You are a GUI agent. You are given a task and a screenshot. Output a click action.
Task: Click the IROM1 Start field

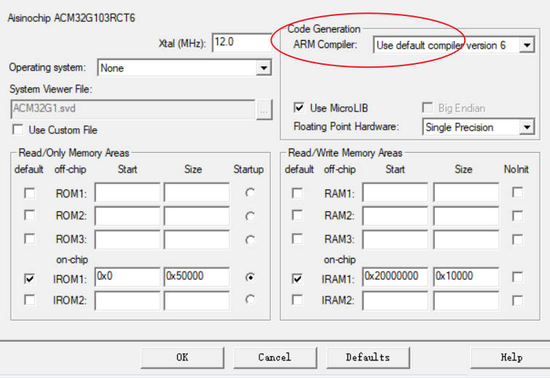(x=127, y=277)
